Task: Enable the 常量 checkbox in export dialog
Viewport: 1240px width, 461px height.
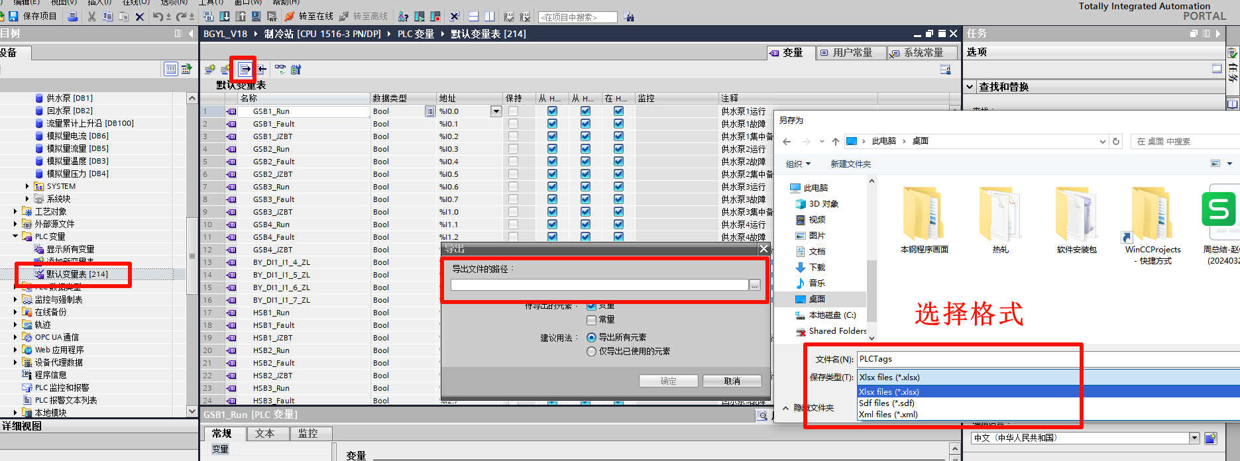Action: (x=591, y=320)
